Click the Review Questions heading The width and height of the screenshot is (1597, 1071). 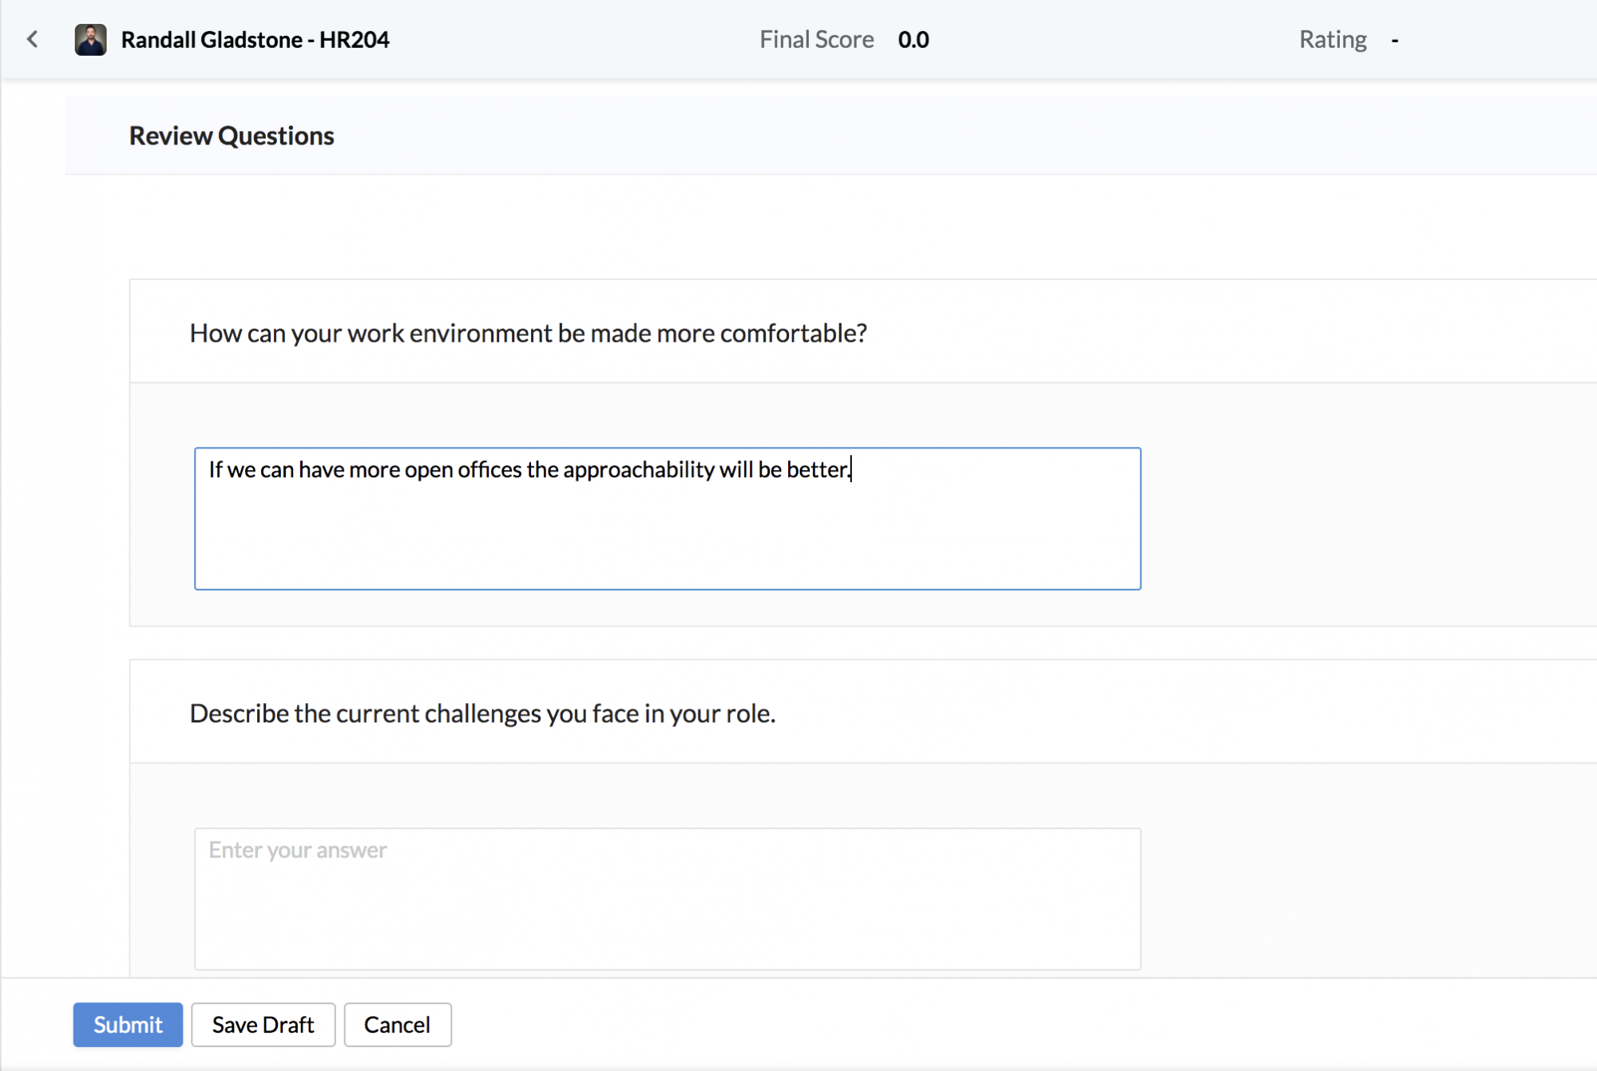(x=232, y=136)
